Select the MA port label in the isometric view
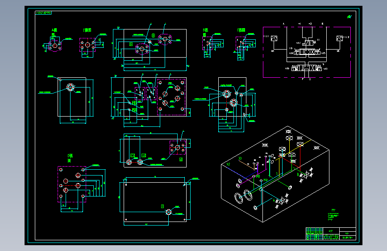Viewport: 387px width, 251px height. click(x=266, y=180)
